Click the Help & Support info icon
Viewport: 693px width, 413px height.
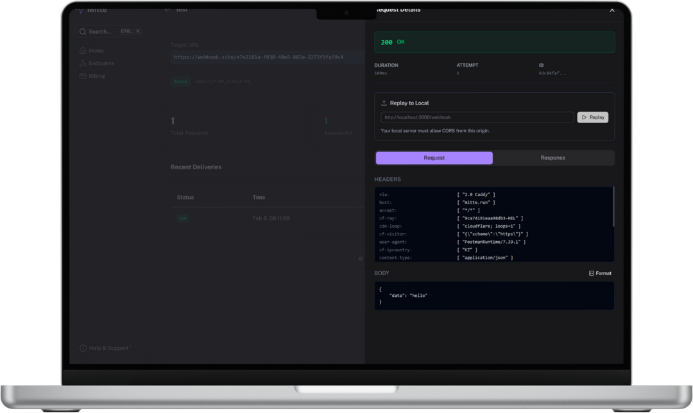83,348
